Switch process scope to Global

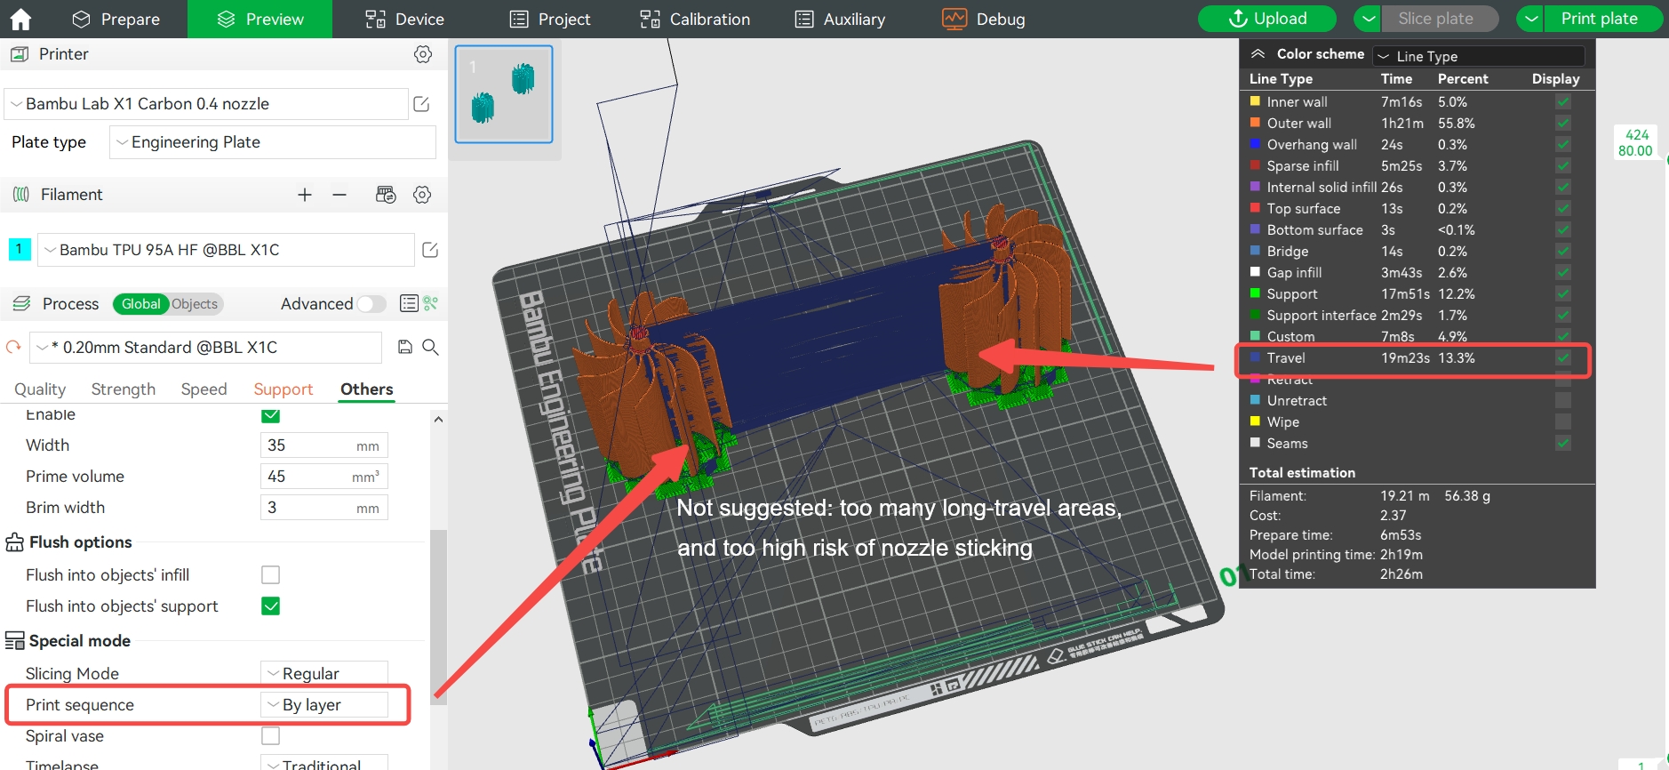[x=141, y=304]
